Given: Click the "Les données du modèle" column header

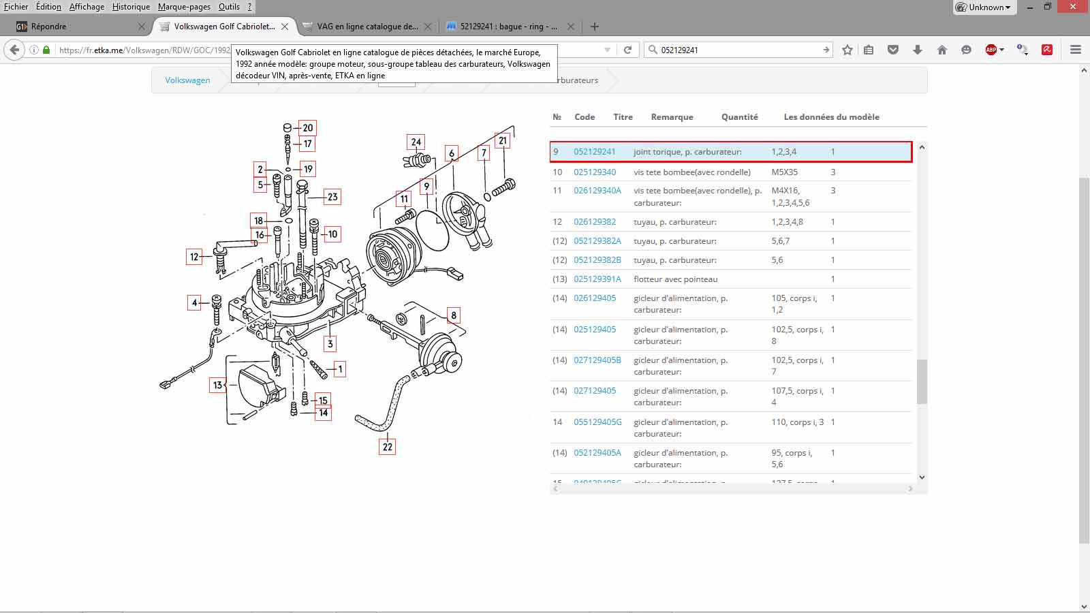Looking at the screenshot, I should (x=831, y=117).
